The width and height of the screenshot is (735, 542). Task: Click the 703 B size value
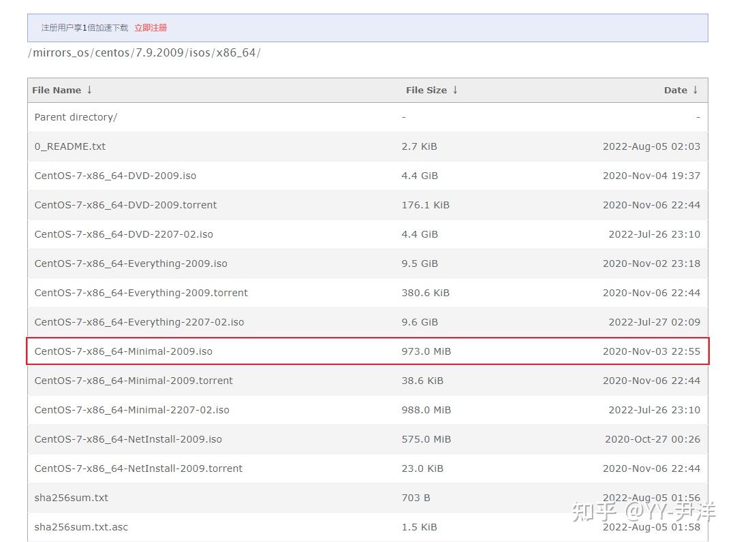tap(416, 498)
